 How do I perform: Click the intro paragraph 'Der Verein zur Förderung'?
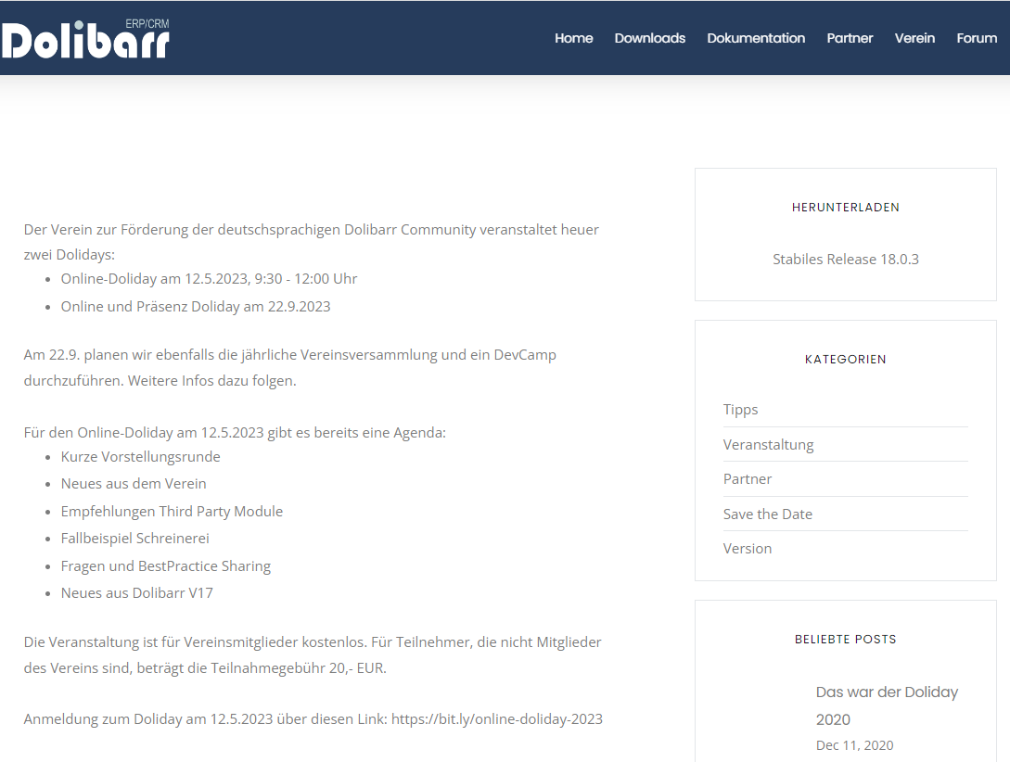(x=311, y=242)
